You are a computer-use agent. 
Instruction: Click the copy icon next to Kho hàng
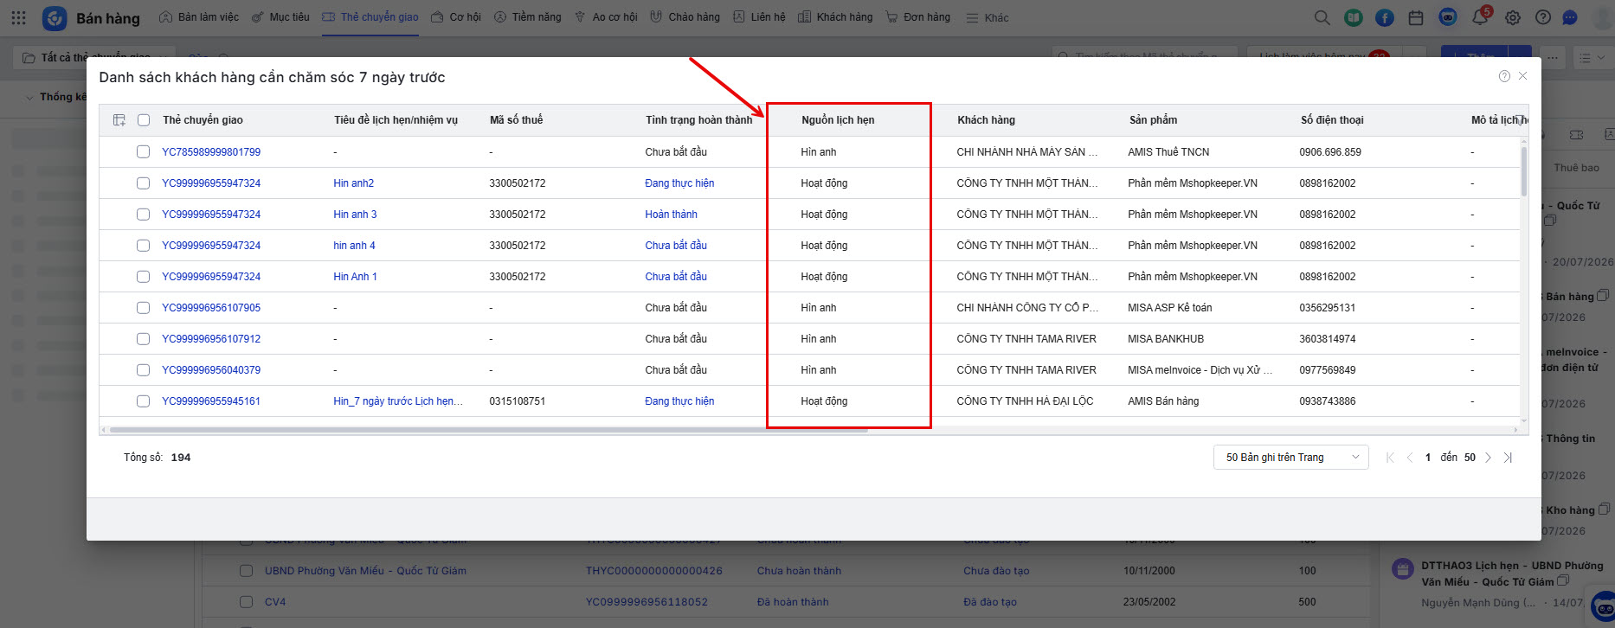tap(1604, 509)
